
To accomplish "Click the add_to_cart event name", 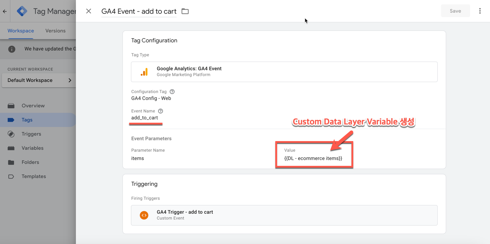I will coord(145,118).
